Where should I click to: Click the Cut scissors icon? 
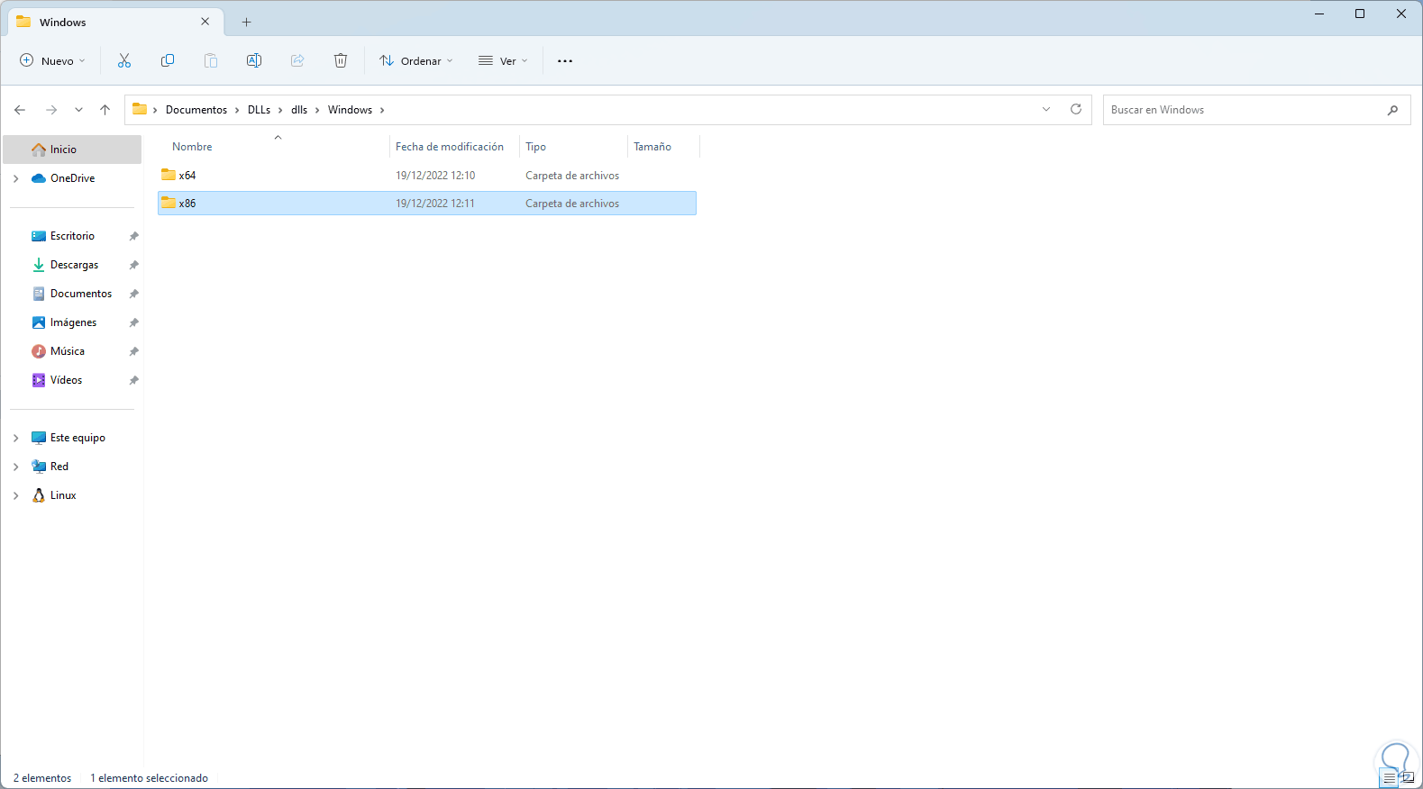click(x=124, y=60)
